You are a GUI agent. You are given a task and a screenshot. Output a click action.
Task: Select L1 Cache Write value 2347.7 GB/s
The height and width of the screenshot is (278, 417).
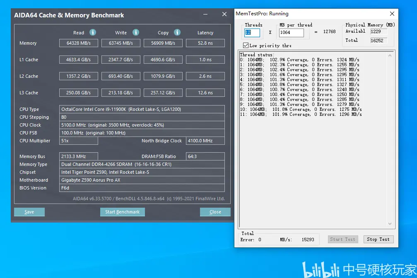(x=121, y=60)
